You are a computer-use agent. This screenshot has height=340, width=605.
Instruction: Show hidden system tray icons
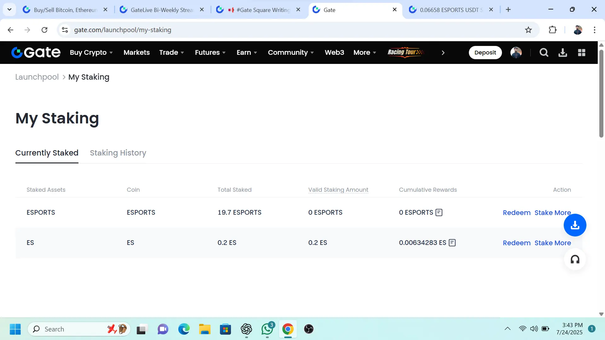(x=508, y=329)
